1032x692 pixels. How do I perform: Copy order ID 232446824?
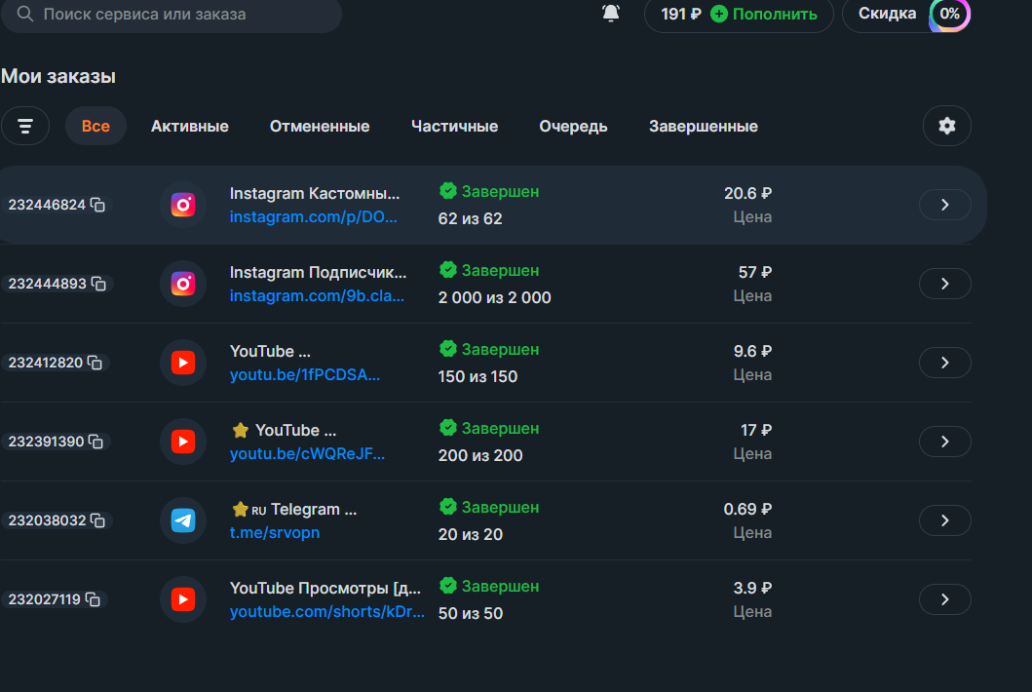pyautogui.click(x=98, y=205)
